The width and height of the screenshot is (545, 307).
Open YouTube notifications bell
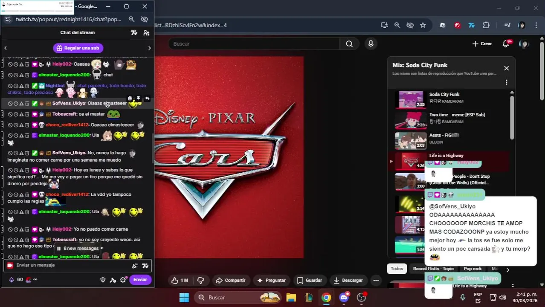coord(506,44)
